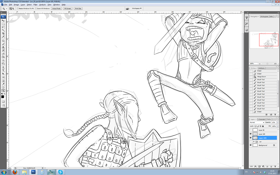
Task: Select the Eraser tool in the toolbox
Action: tap(3, 54)
